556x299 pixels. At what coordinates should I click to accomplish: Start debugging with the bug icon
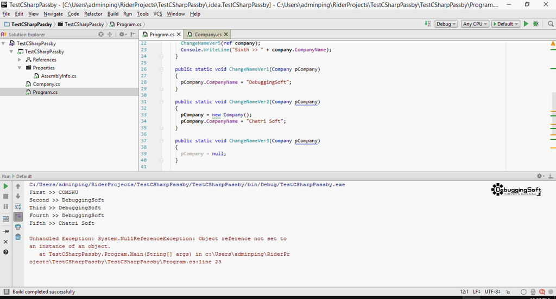click(536, 24)
